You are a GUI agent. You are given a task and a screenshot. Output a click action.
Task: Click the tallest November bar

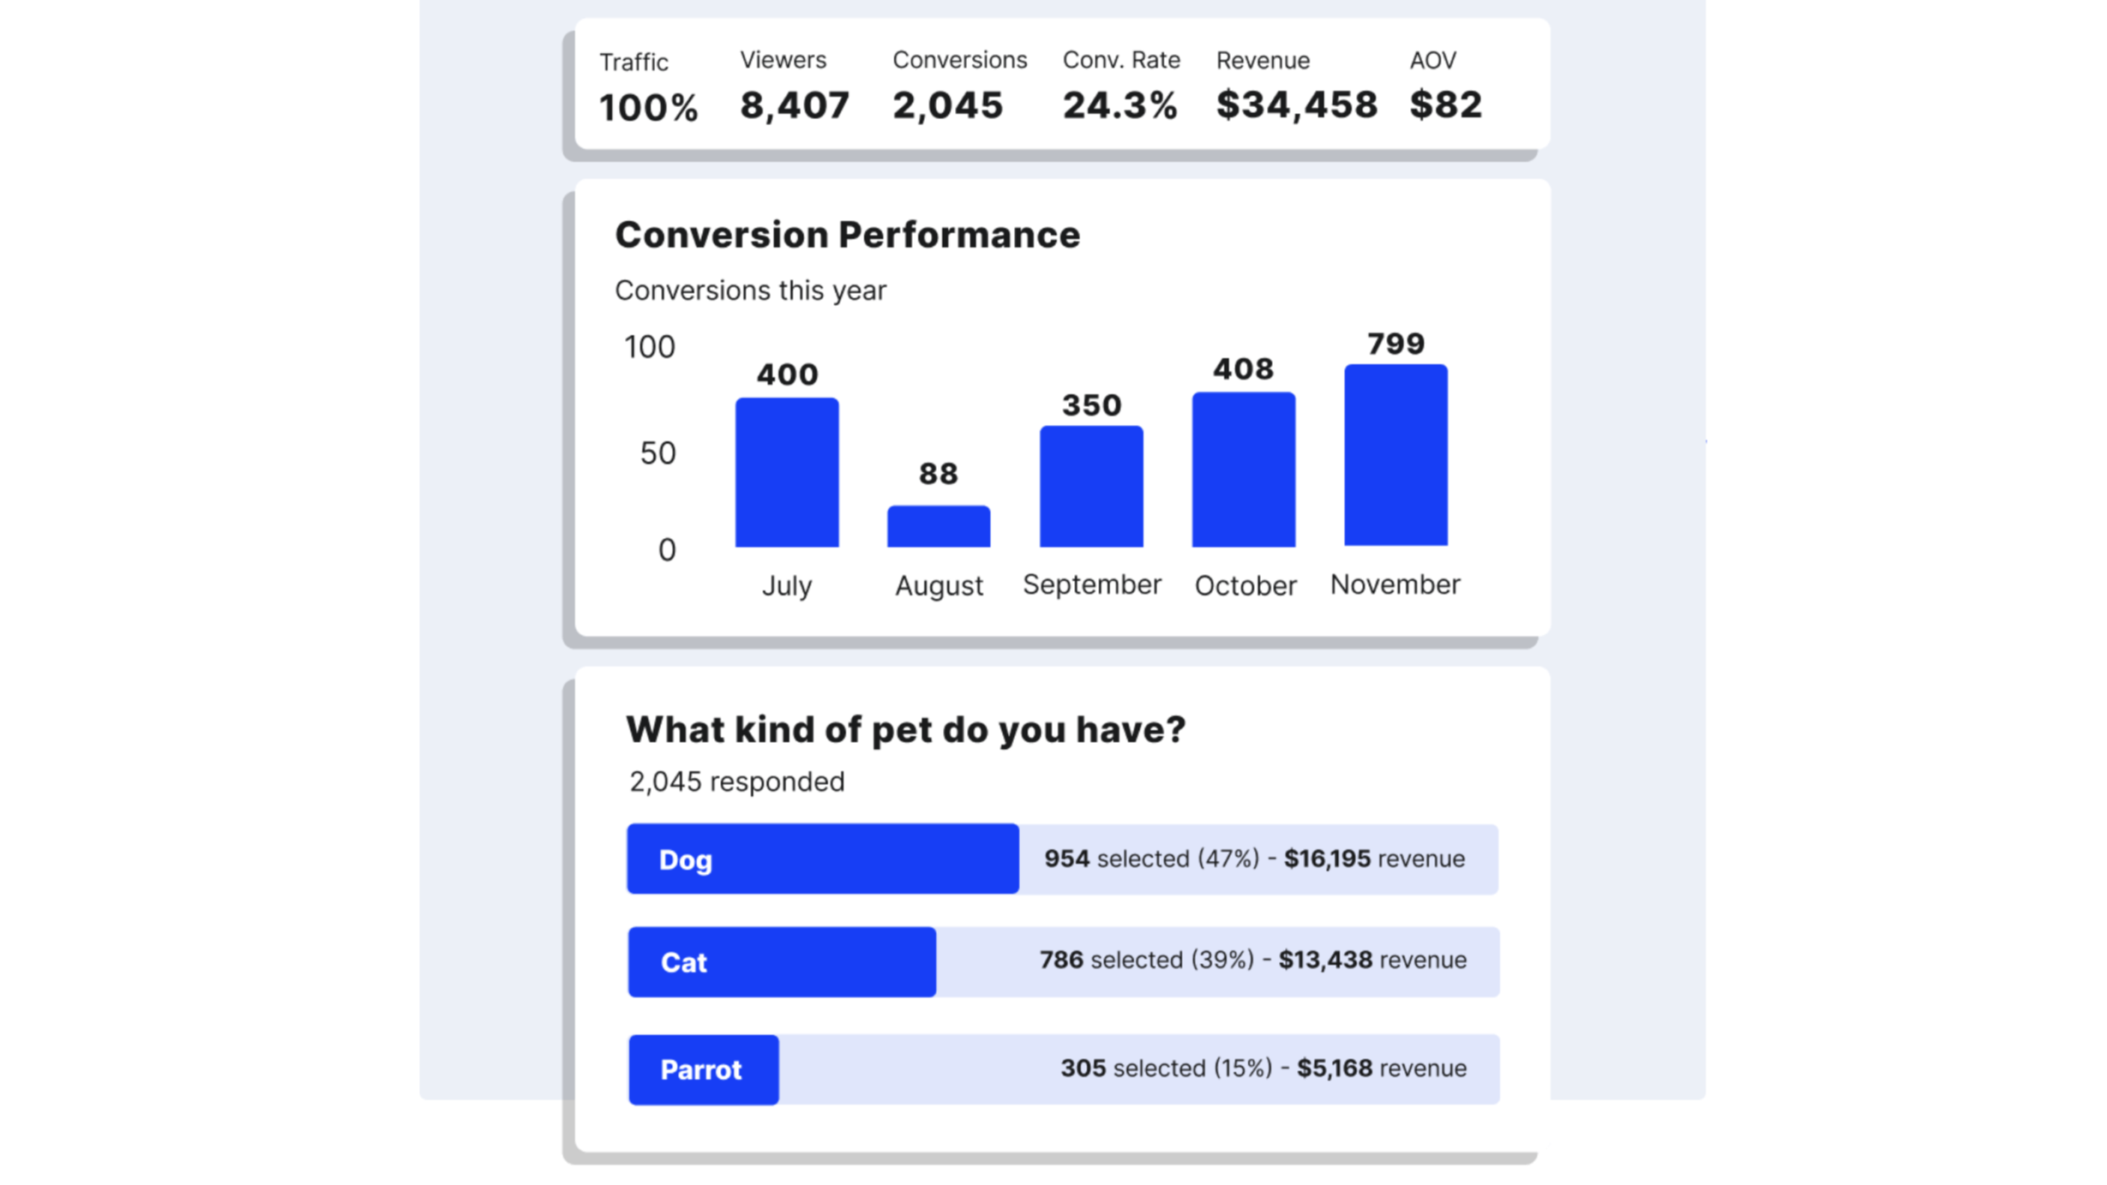tap(1396, 455)
